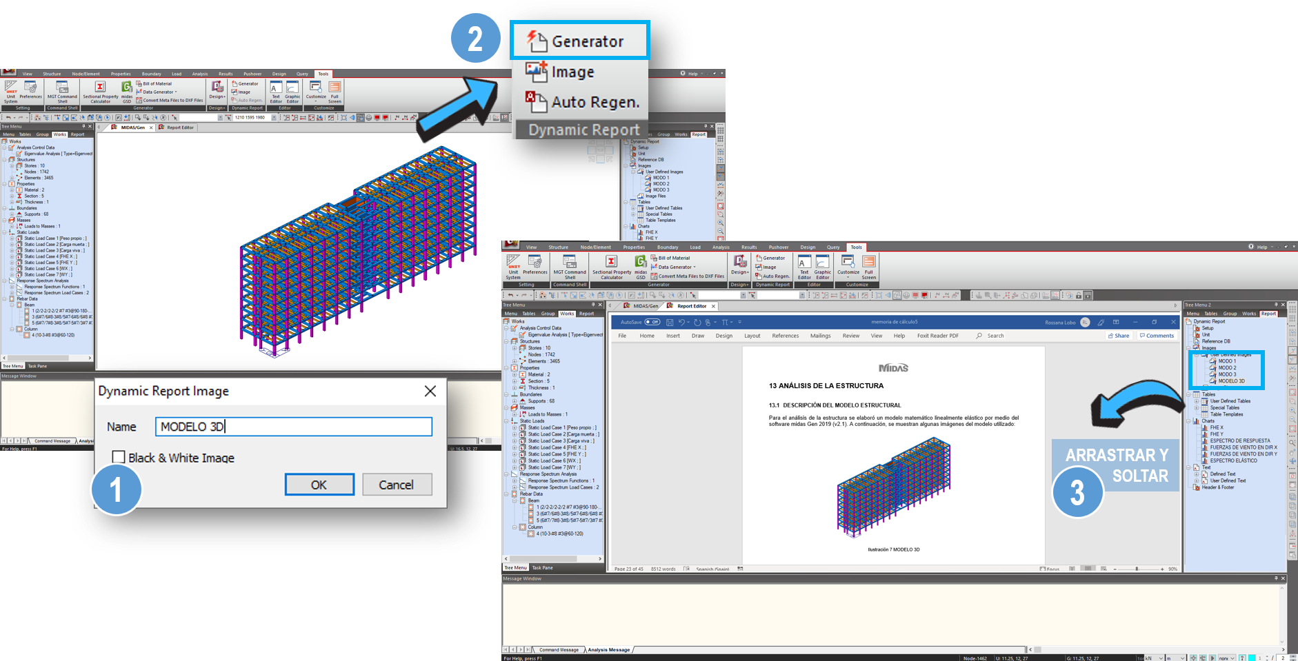Click horizontal scrollbar of upper-left Tree Menu

47,358
